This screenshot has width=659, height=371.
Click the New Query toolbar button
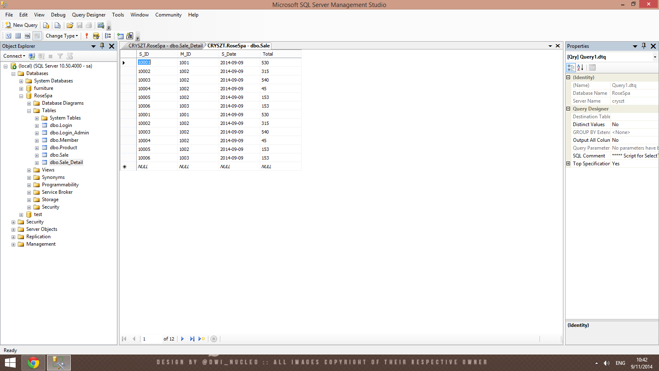point(21,25)
